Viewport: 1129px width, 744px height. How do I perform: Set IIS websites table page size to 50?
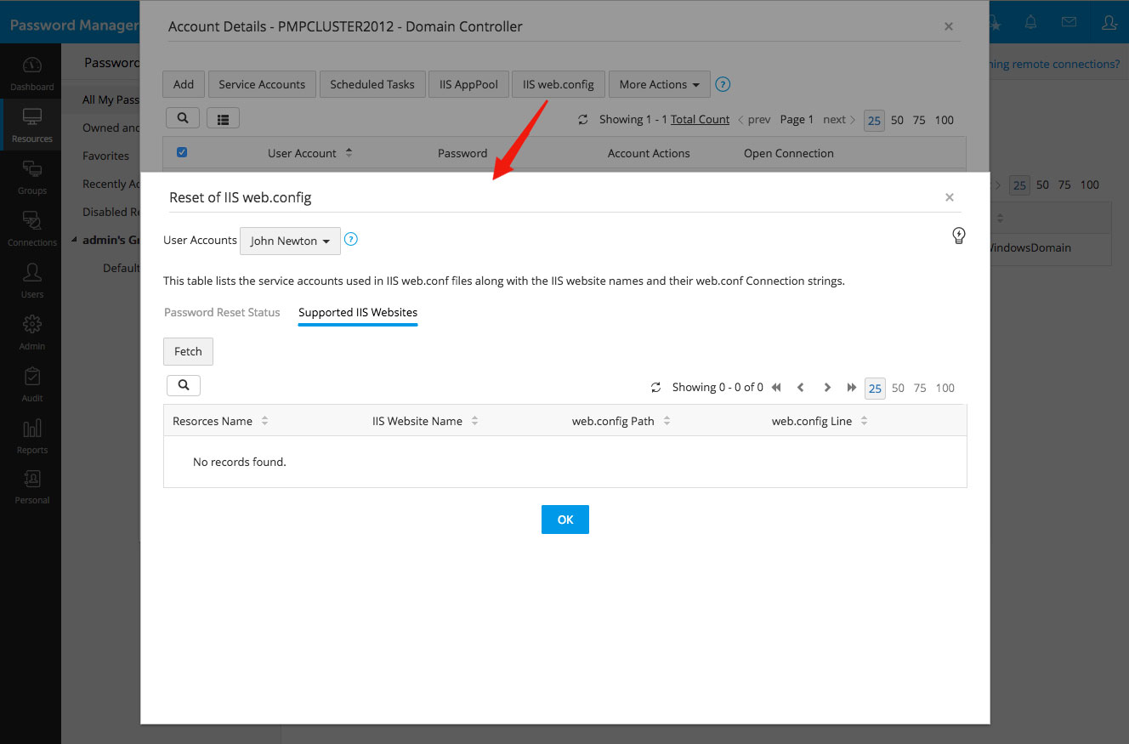(x=898, y=389)
